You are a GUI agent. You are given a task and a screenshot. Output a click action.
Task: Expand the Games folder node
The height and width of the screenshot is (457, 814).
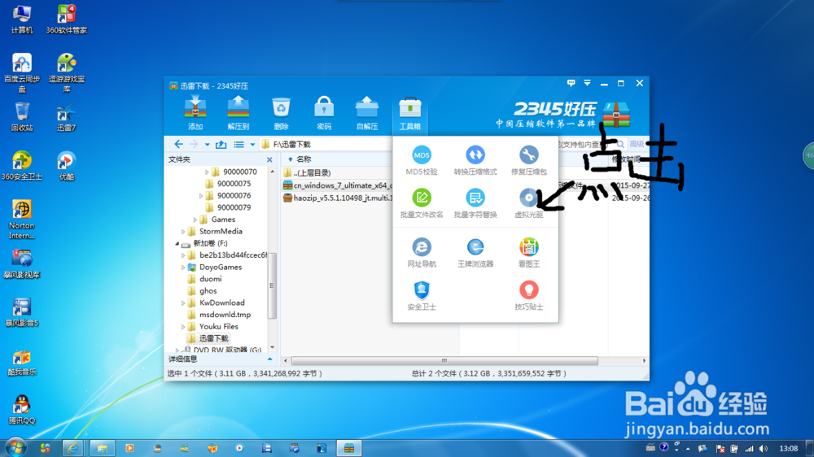pyautogui.click(x=195, y=220)
